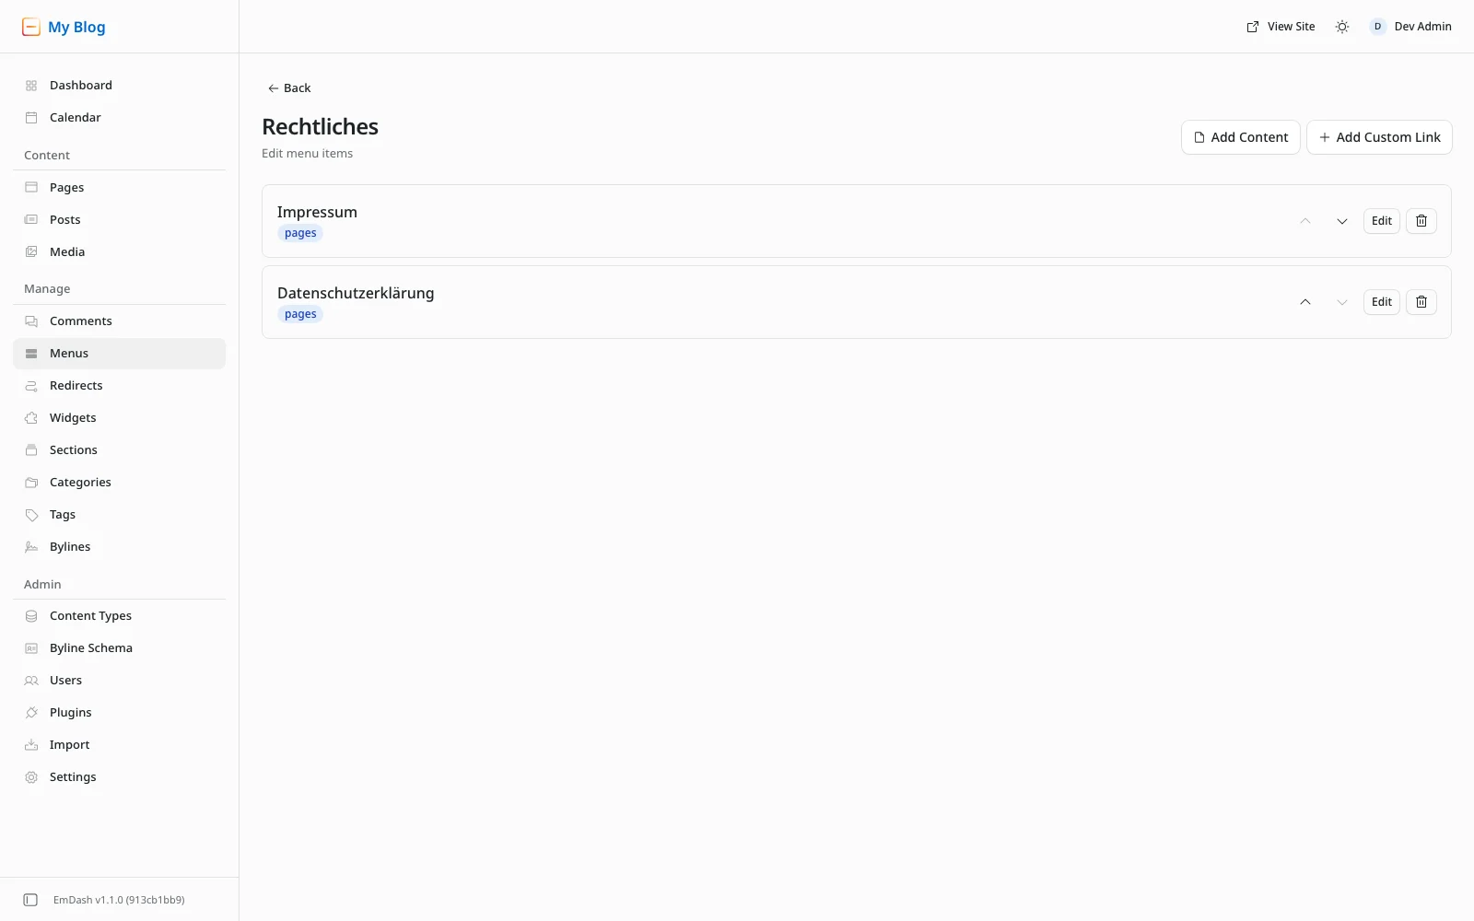The width and height of the screenshot is (1474, 921).
Task: Open Redirects from the sidebar
Action: click(120, 386)
